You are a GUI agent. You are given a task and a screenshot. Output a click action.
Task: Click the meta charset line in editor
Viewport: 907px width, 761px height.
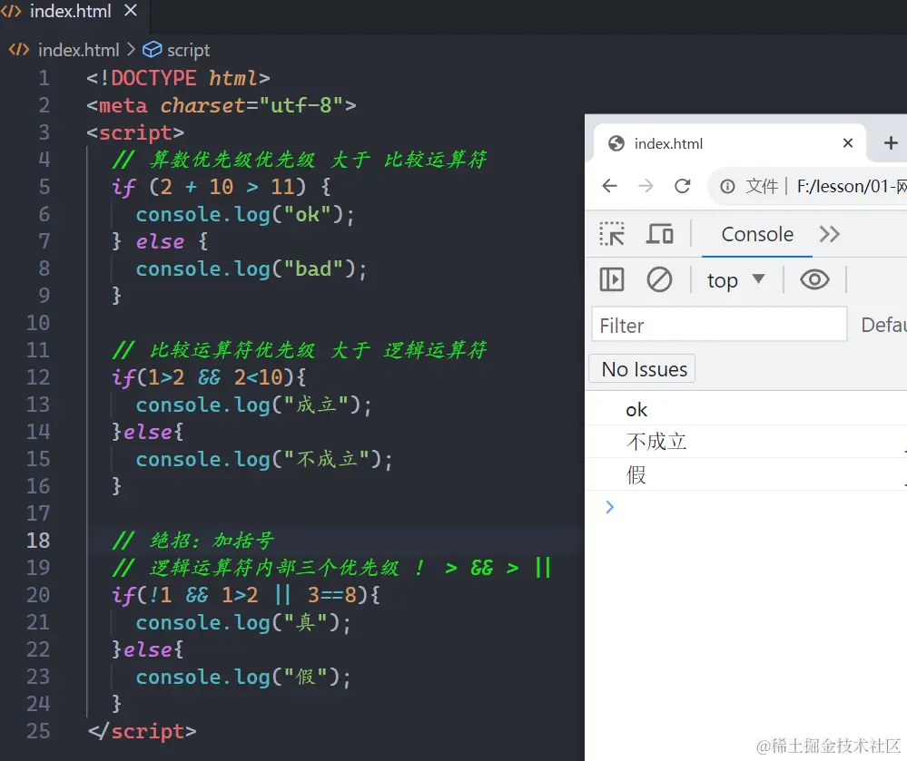(x=221, y=105)
